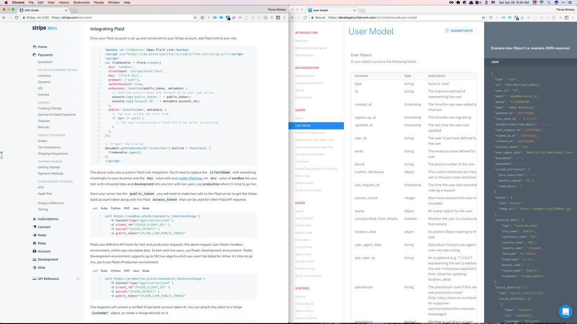Open Stripe.js Reference sidebar link
This screenshot has width=577, height=324.
click(50, 203)
